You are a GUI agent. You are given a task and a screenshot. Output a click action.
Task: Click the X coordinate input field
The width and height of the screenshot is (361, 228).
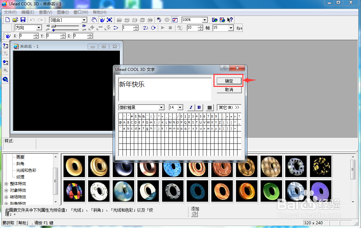(x=27, y=36)
